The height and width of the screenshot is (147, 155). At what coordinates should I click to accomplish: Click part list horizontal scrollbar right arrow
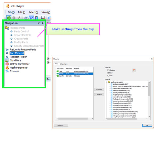click(92, 119)
